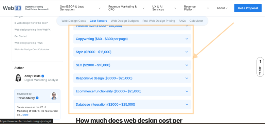Click verified badge next to Trevin Shirey
Image resolution: width=265 pixels, height=124 pixels.
click(37, 98)
